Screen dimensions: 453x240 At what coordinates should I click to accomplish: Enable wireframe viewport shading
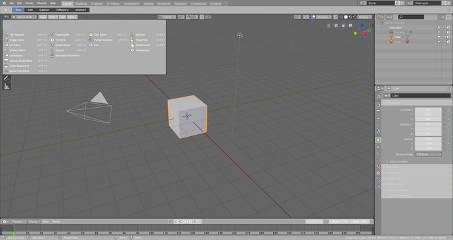click(341, 17)
